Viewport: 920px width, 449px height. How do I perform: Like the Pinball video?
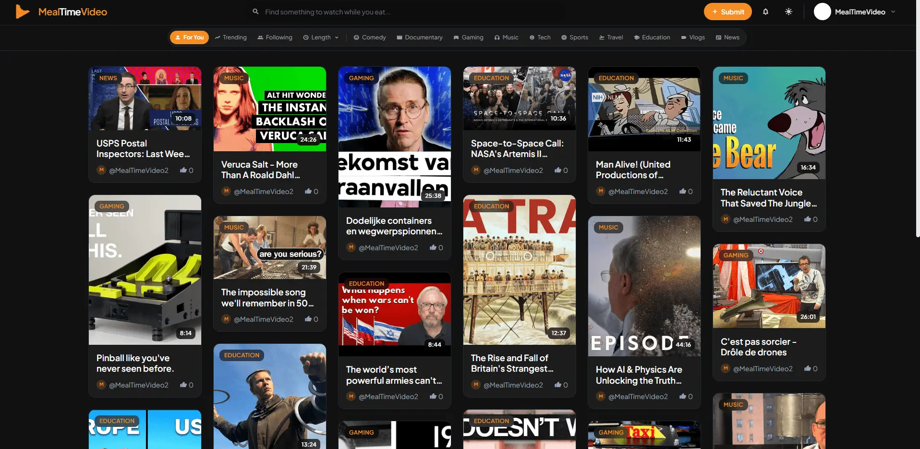click(186, 385)
